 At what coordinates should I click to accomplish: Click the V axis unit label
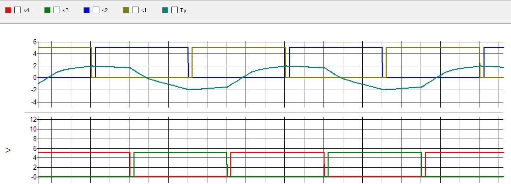(x=9, y=150)
